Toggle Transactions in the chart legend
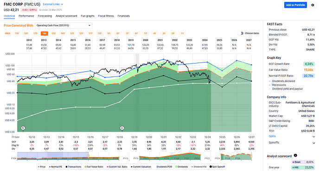Image resolution: width=320 pixels, height=171 pixels. (73, 167)
